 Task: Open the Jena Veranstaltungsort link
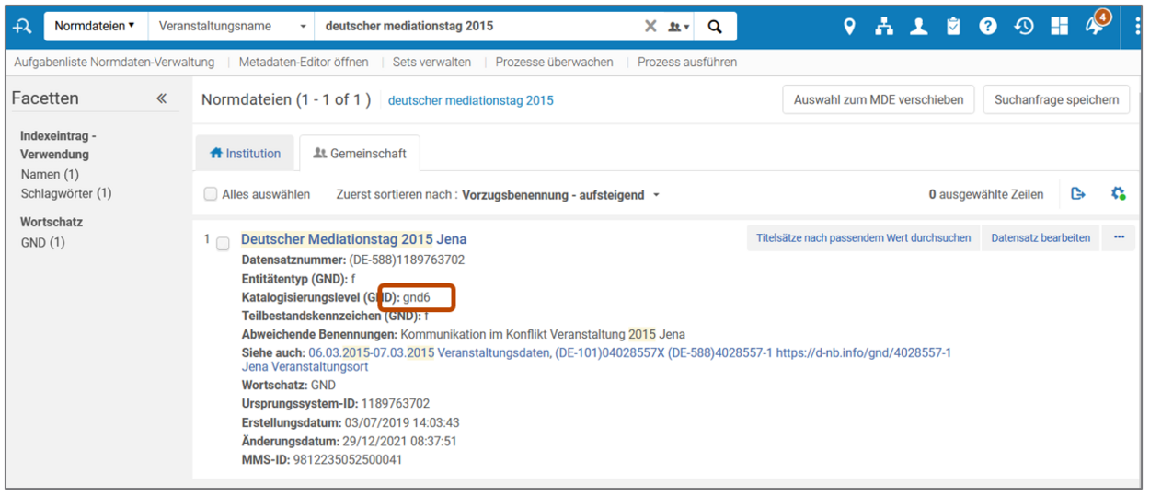tap(305, 366)
